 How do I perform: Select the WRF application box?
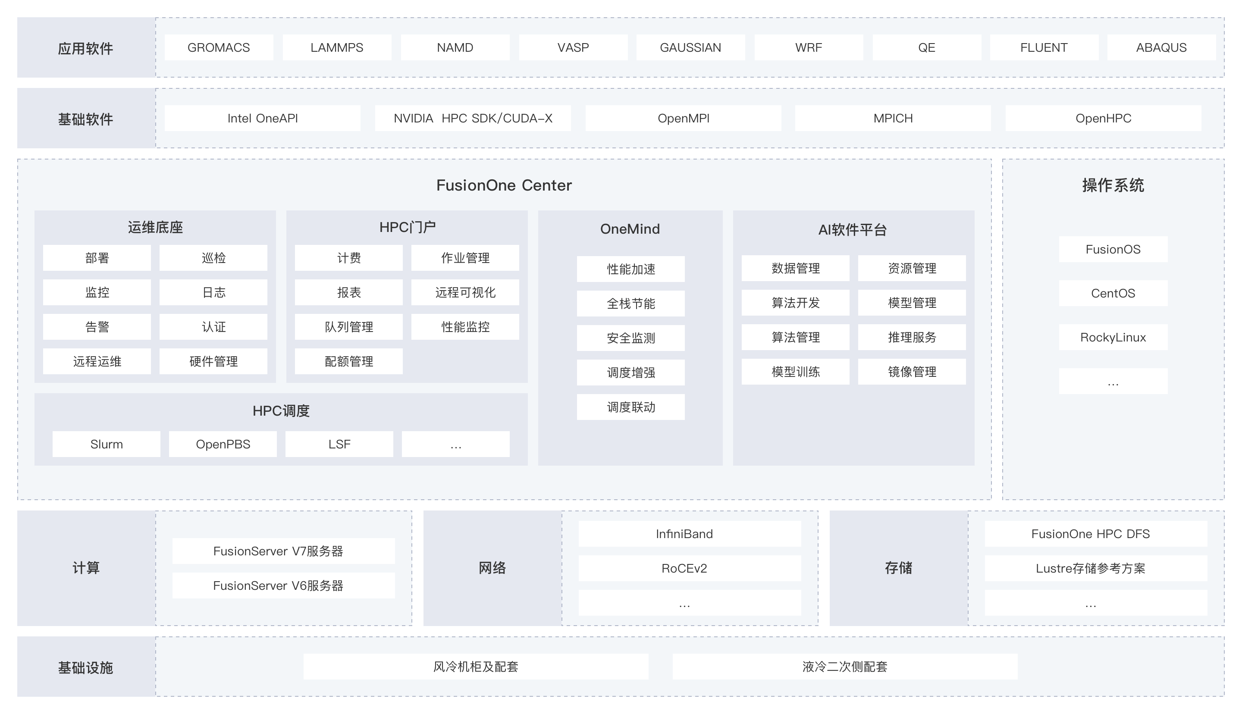[x=809, y=47]
